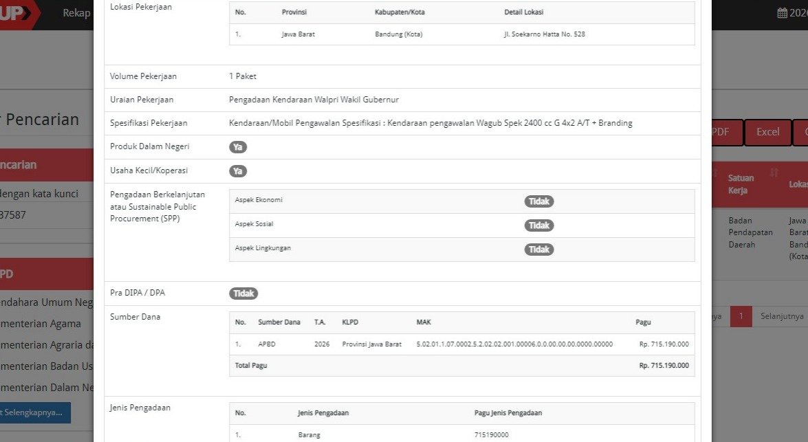
Task: Click the Tidak badge for Aspek Sosial
Action: tap(539, 225)
